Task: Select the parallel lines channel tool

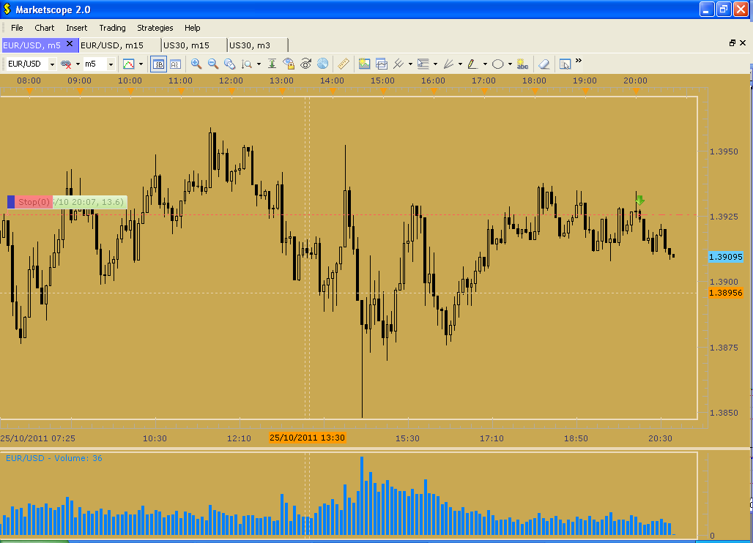Action: [x=398, y=64]
